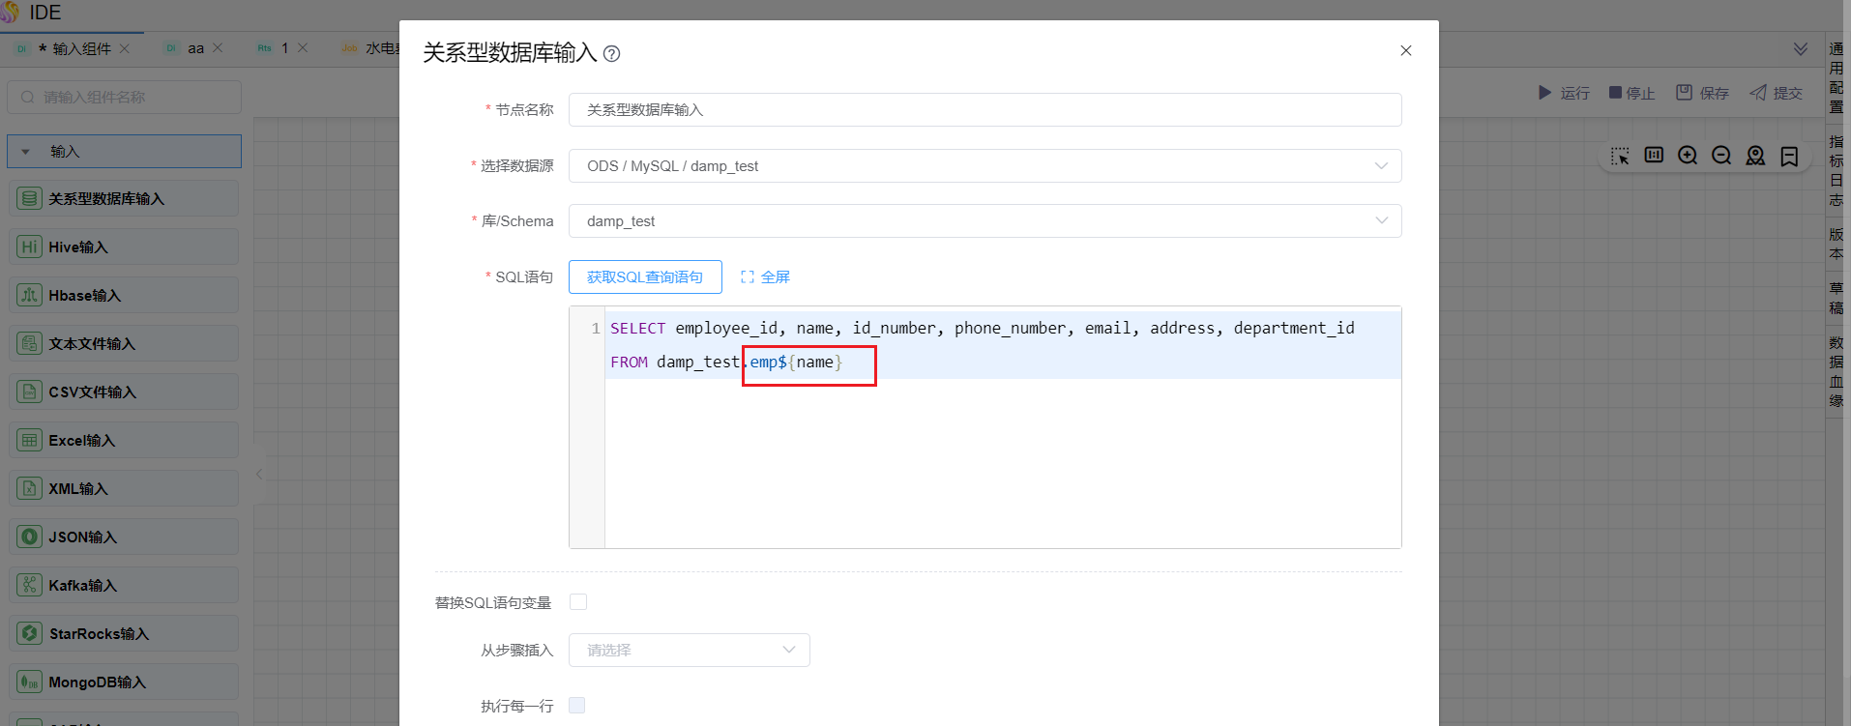
Task: Collapse the 输入 component group
Action: (x=124, y=152)
